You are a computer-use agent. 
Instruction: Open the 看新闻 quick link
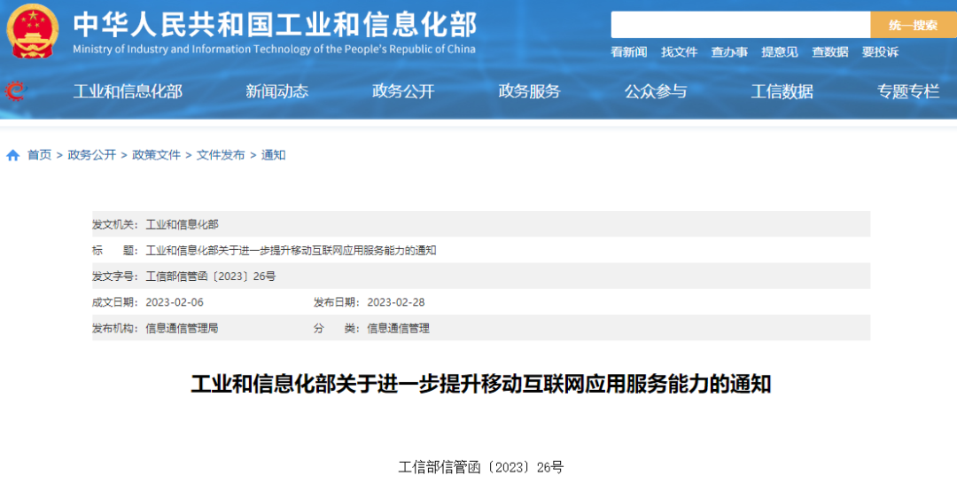click(628, 52)
